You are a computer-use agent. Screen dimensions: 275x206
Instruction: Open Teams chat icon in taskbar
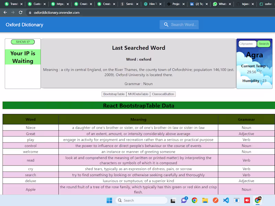pos(184,200)
